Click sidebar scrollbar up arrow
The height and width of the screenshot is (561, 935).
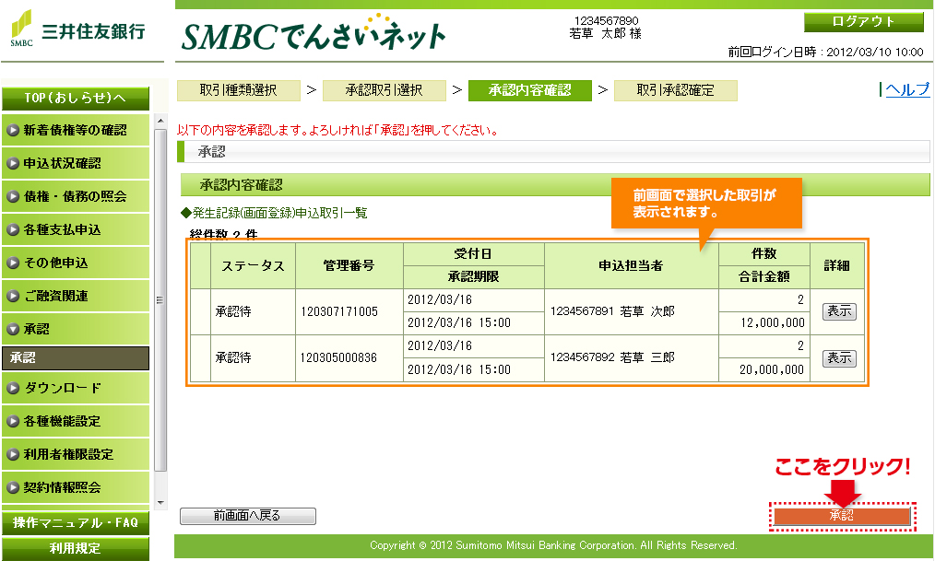click(160, 121)
